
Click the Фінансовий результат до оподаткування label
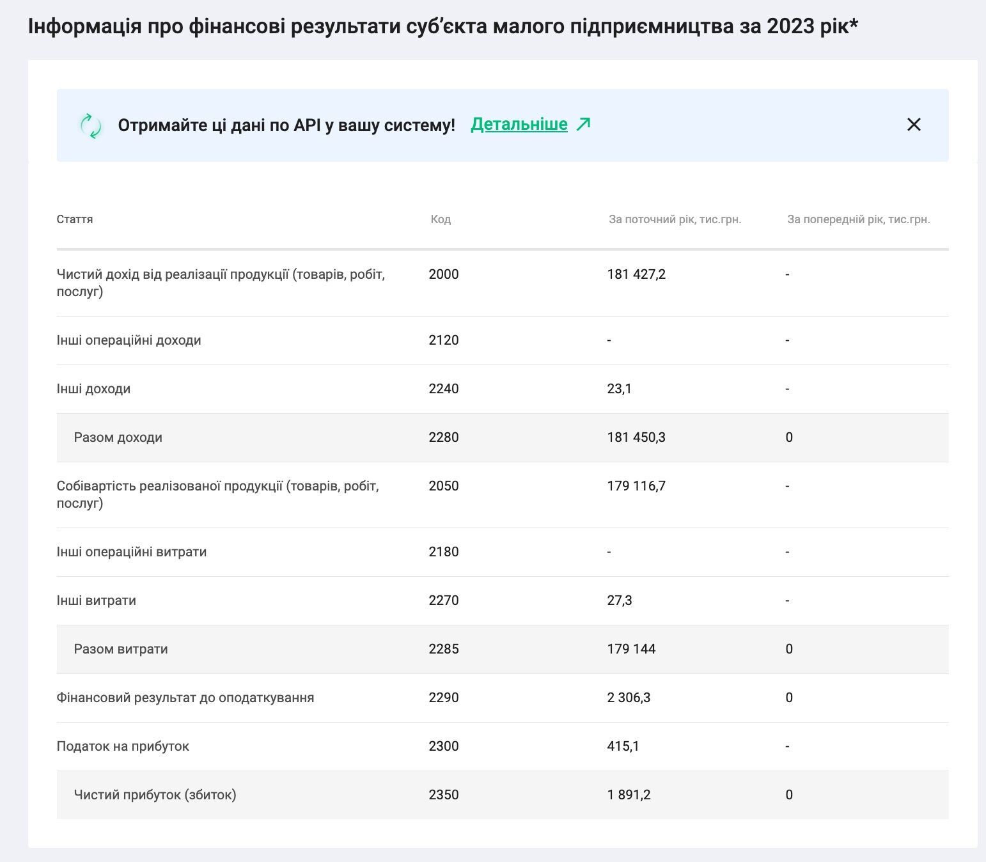pos(185,698)
